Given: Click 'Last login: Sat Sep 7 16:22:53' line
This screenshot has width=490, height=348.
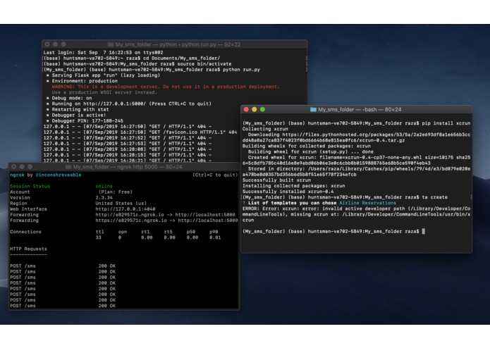Looking at the screenshot, I should tap(103, 53).
